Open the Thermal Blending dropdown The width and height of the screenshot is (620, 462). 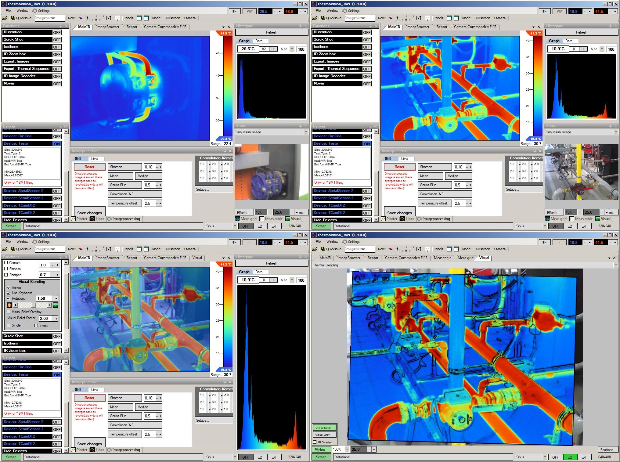click(615, 265)
